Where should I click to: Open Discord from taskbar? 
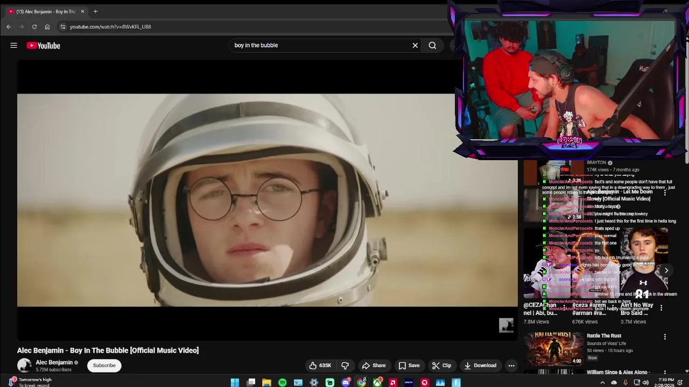(x=346, y=383)
